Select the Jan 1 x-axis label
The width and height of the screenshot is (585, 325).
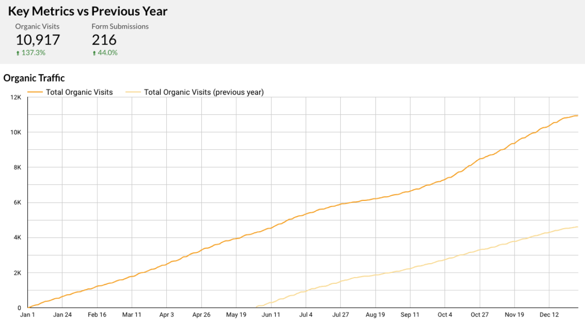(28, 315)
